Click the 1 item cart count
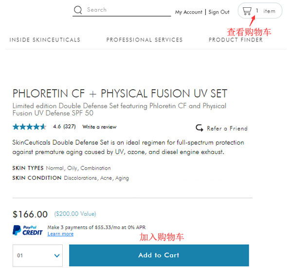 coord(266,11)
